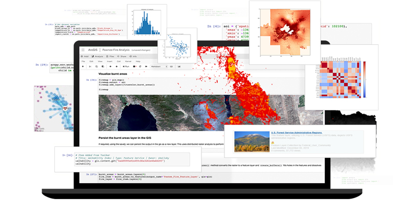Click the blue scatter plot card
Screen dimensions: 407x200
(177, 45)
